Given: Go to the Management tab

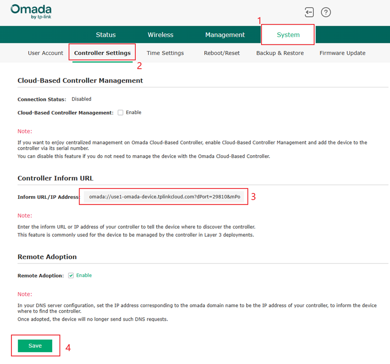Looking at the screenshot, I should (x=225, y=35).
